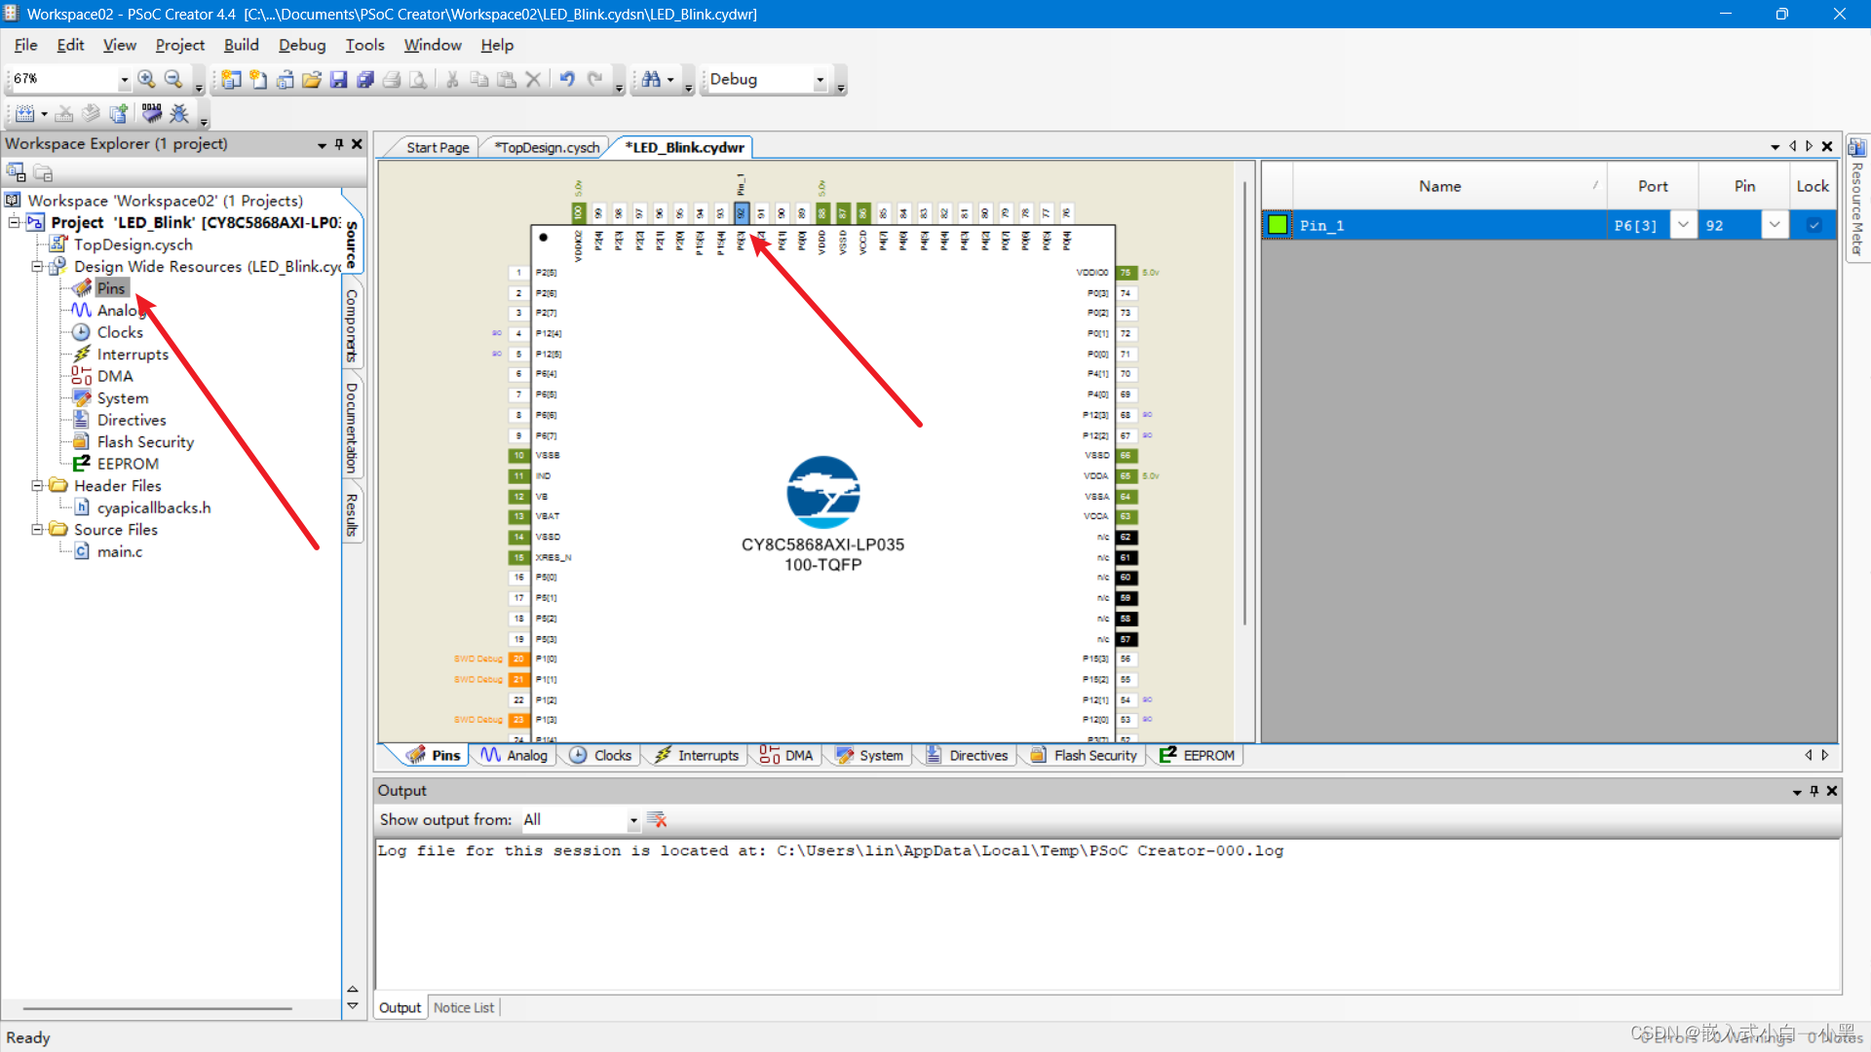Sort pin table by Port header
The width and height of the screenshot is (1871, 1052).
1653,186
